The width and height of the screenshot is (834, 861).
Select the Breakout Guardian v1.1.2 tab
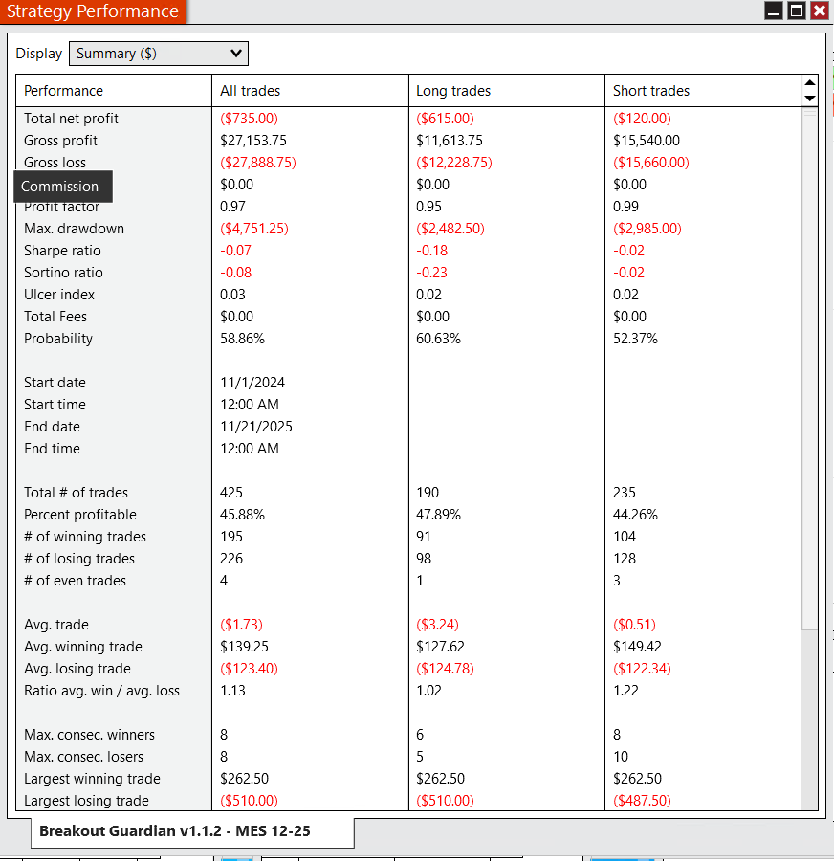[x=192, y=831]
